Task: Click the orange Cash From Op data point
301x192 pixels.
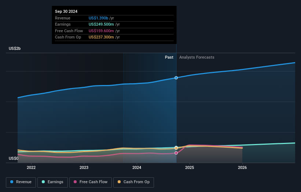Action: (x=176, y=148)
